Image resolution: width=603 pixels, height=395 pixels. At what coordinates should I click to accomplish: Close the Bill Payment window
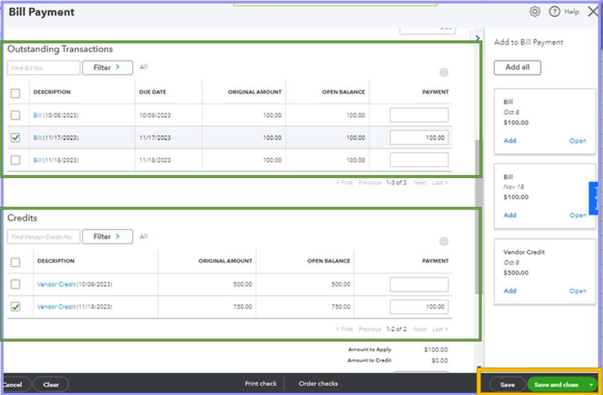[593, 11]
